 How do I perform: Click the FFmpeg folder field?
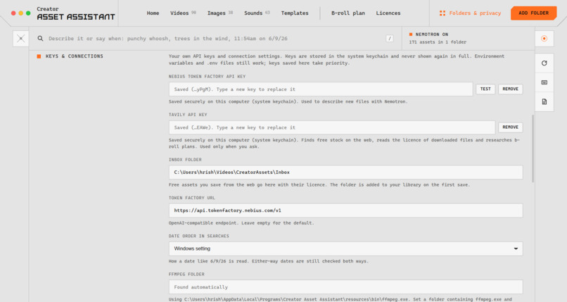(x=345, y=287)
